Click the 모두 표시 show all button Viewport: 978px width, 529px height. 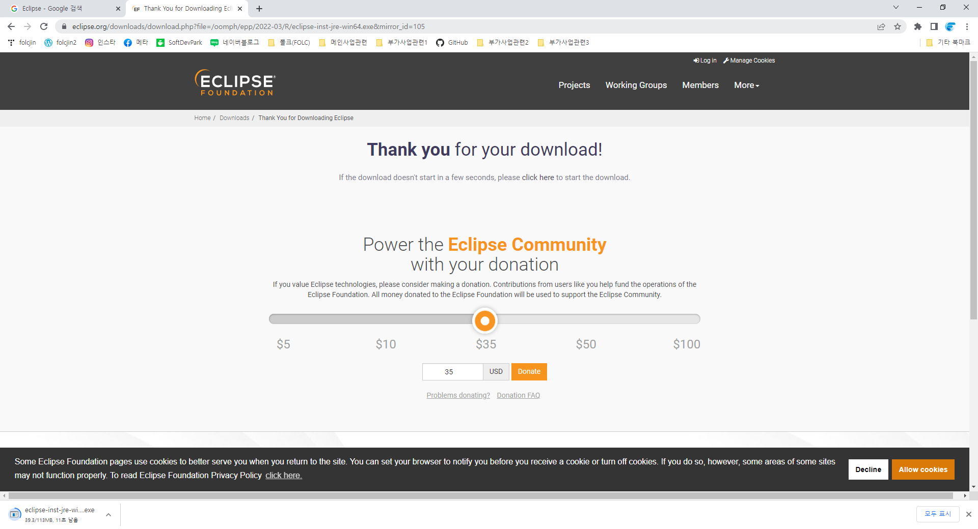(x=938, y=514)
